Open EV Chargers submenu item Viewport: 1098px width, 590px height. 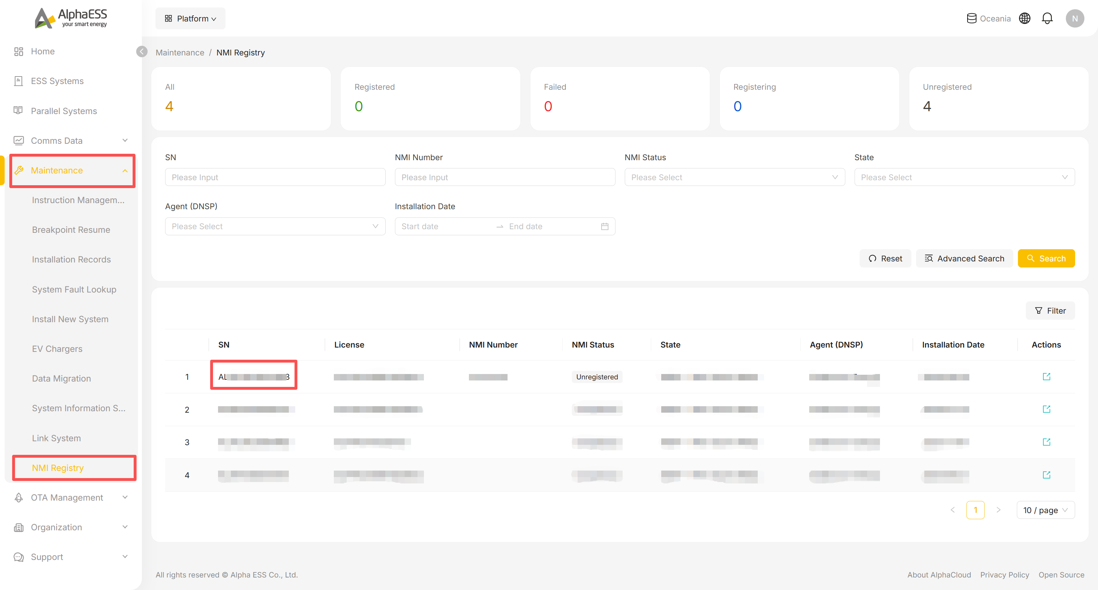[x=57, y=349]
